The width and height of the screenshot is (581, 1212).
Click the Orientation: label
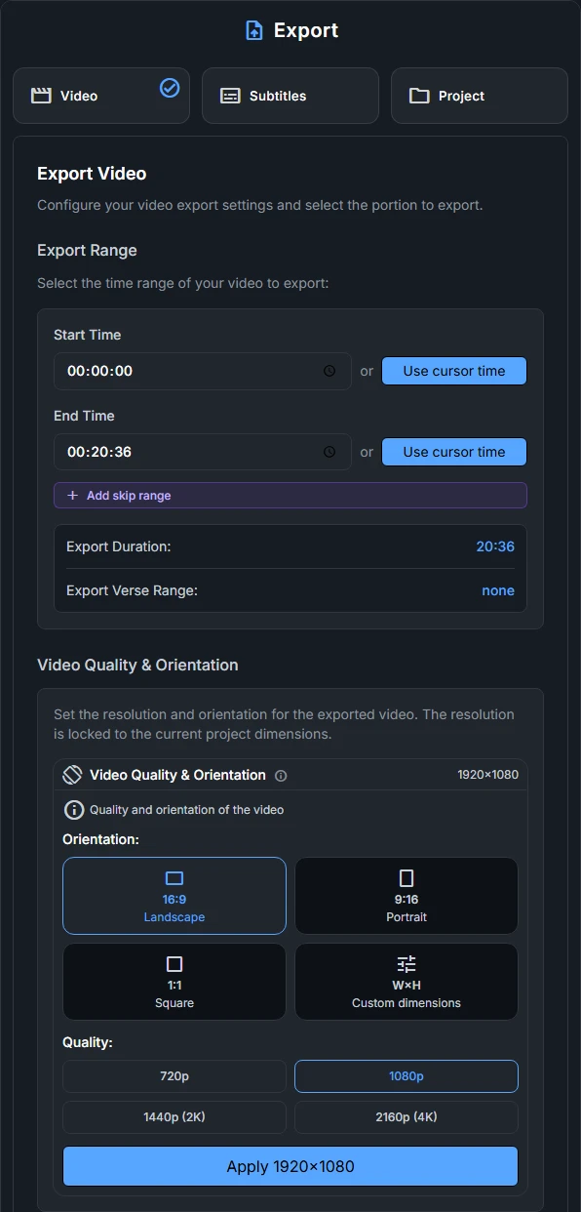click(x=100, y=839)
